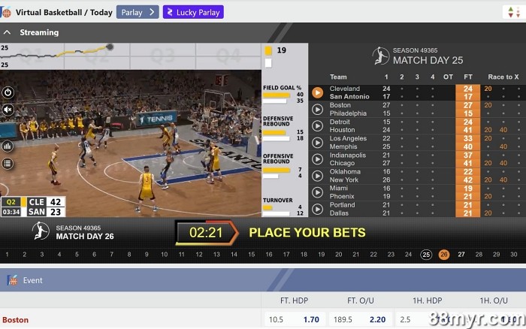Unmute the stream with speaker icon
This screenshot has width=526, height=329.
pyautogui.click(x=8, y=110)
